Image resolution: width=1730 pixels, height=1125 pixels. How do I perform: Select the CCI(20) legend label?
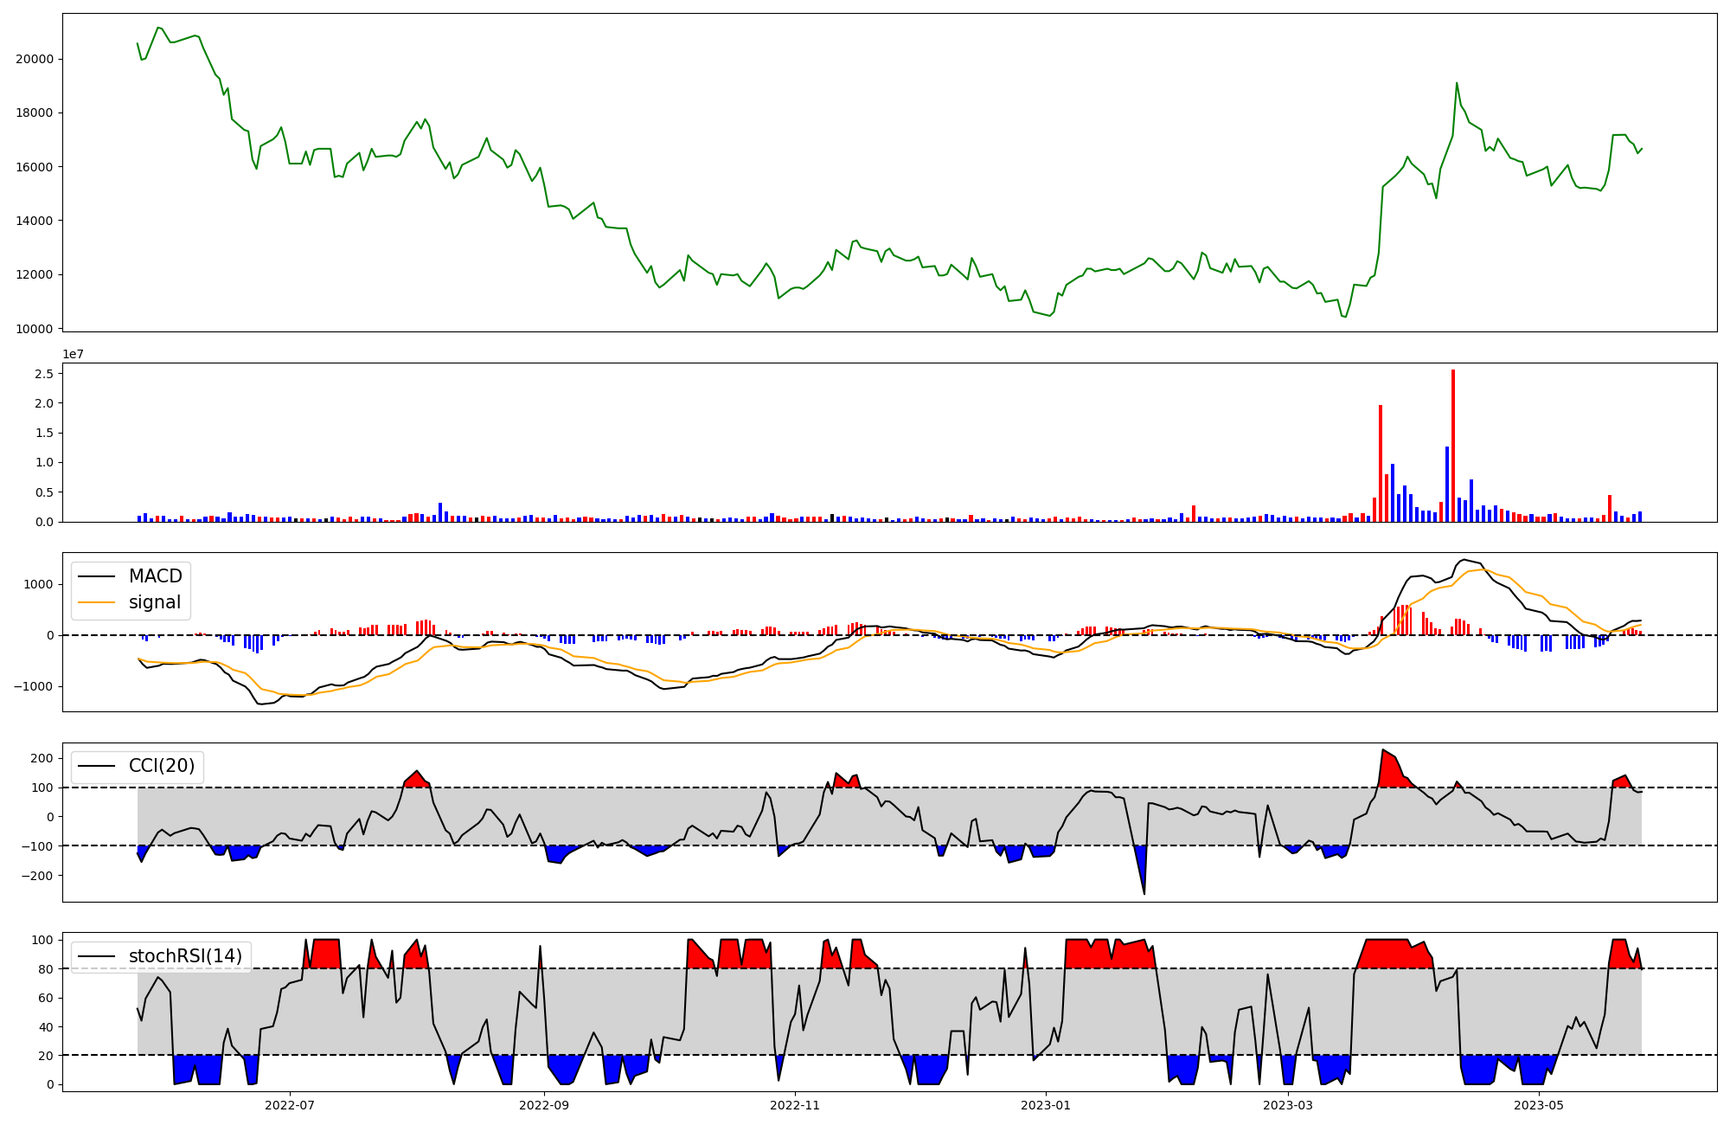click(162, 766)
